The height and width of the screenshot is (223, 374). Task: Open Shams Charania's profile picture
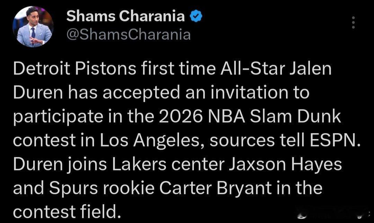click(33, 26)
